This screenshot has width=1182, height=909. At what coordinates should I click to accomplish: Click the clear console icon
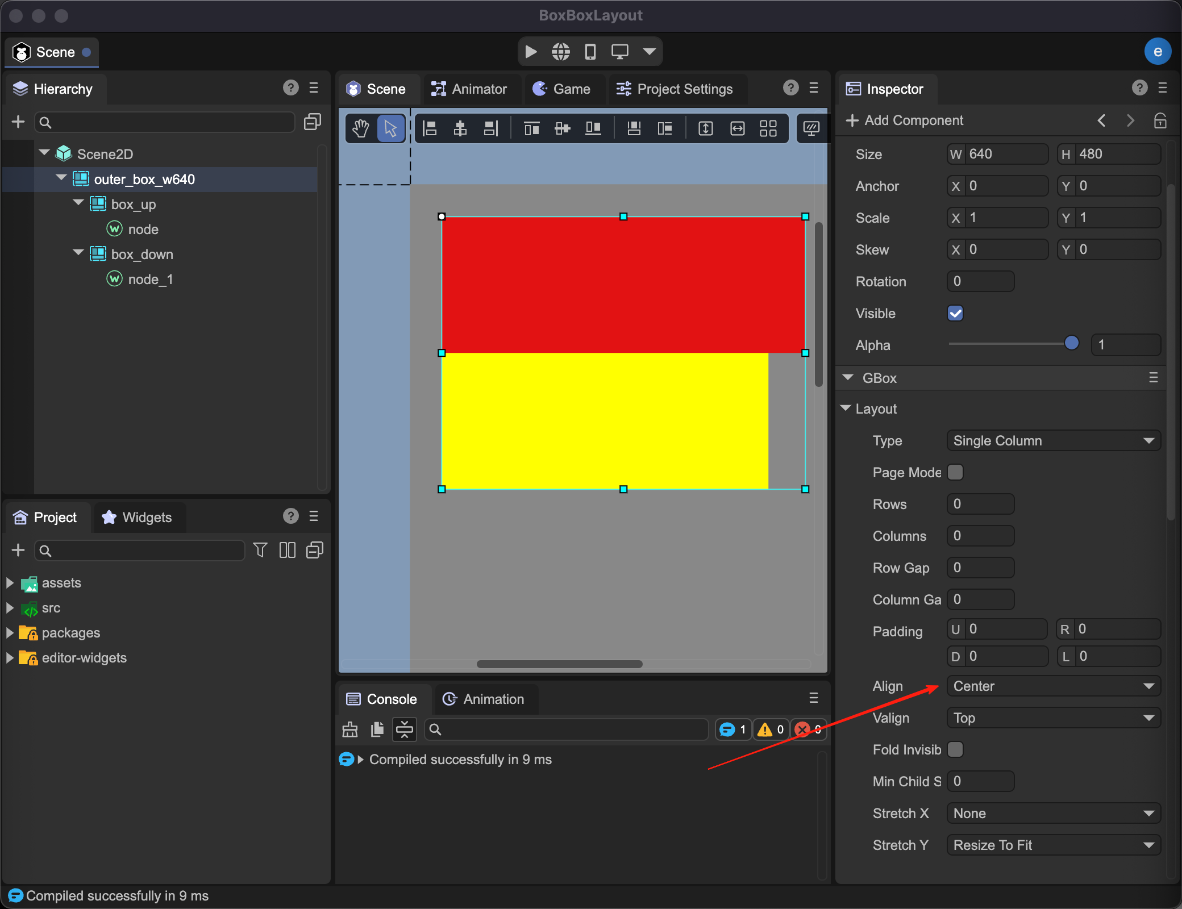coord(350,729)
